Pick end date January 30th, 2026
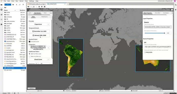The height and width of the screenshot is (94, 177). coord(39,35)
